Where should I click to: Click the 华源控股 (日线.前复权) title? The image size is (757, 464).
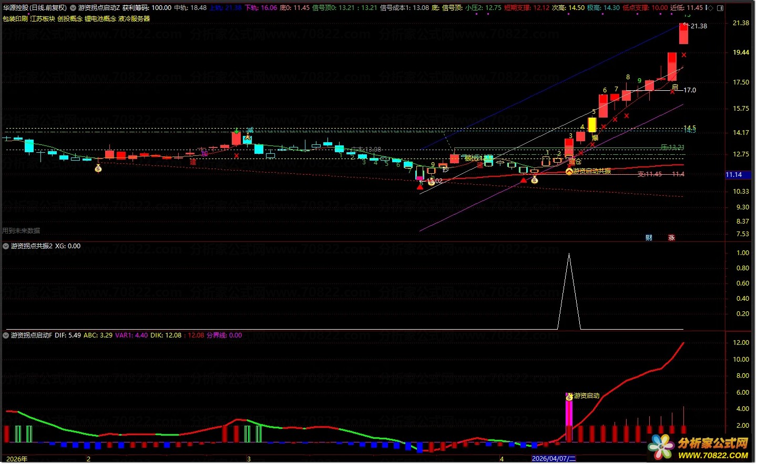coord(35,8)
